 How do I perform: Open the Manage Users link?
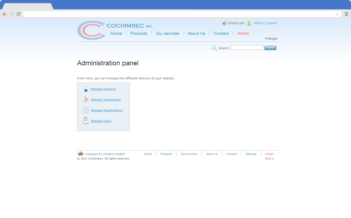pos(101,121)
